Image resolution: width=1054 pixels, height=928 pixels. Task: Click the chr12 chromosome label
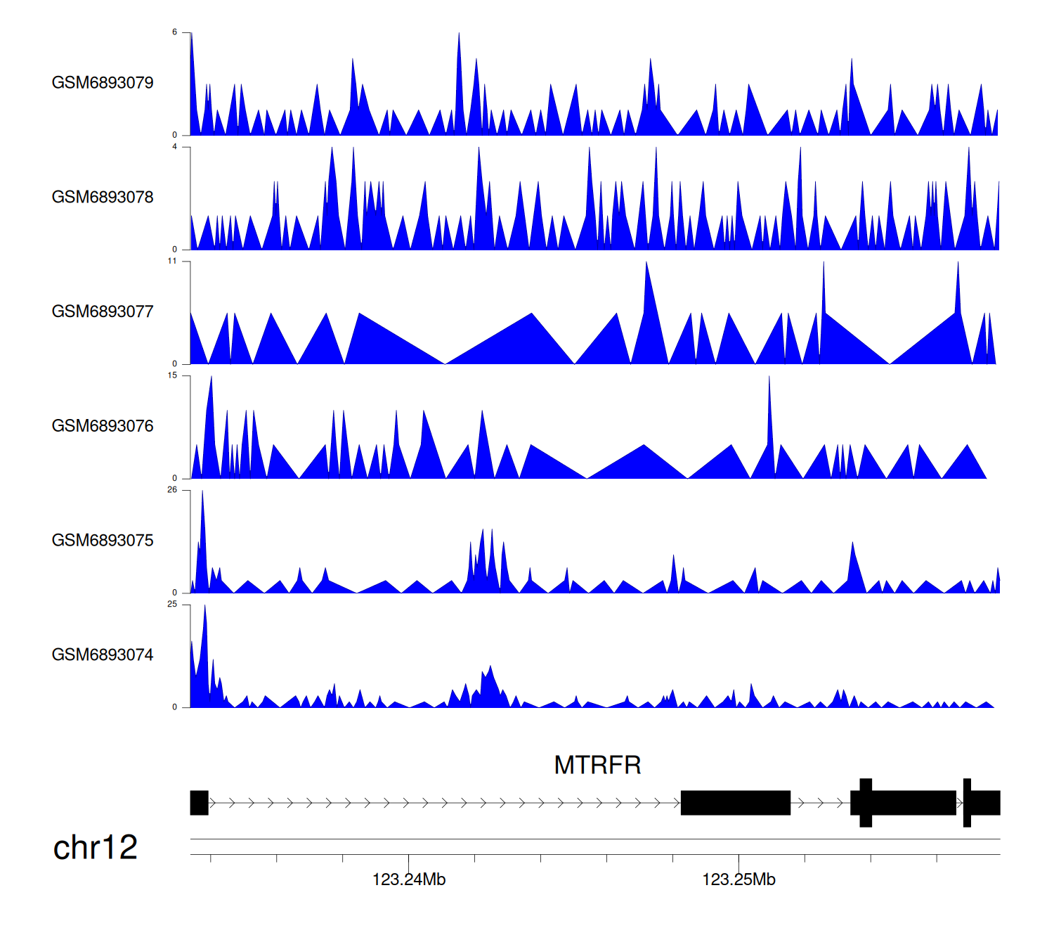pos(95,847)
